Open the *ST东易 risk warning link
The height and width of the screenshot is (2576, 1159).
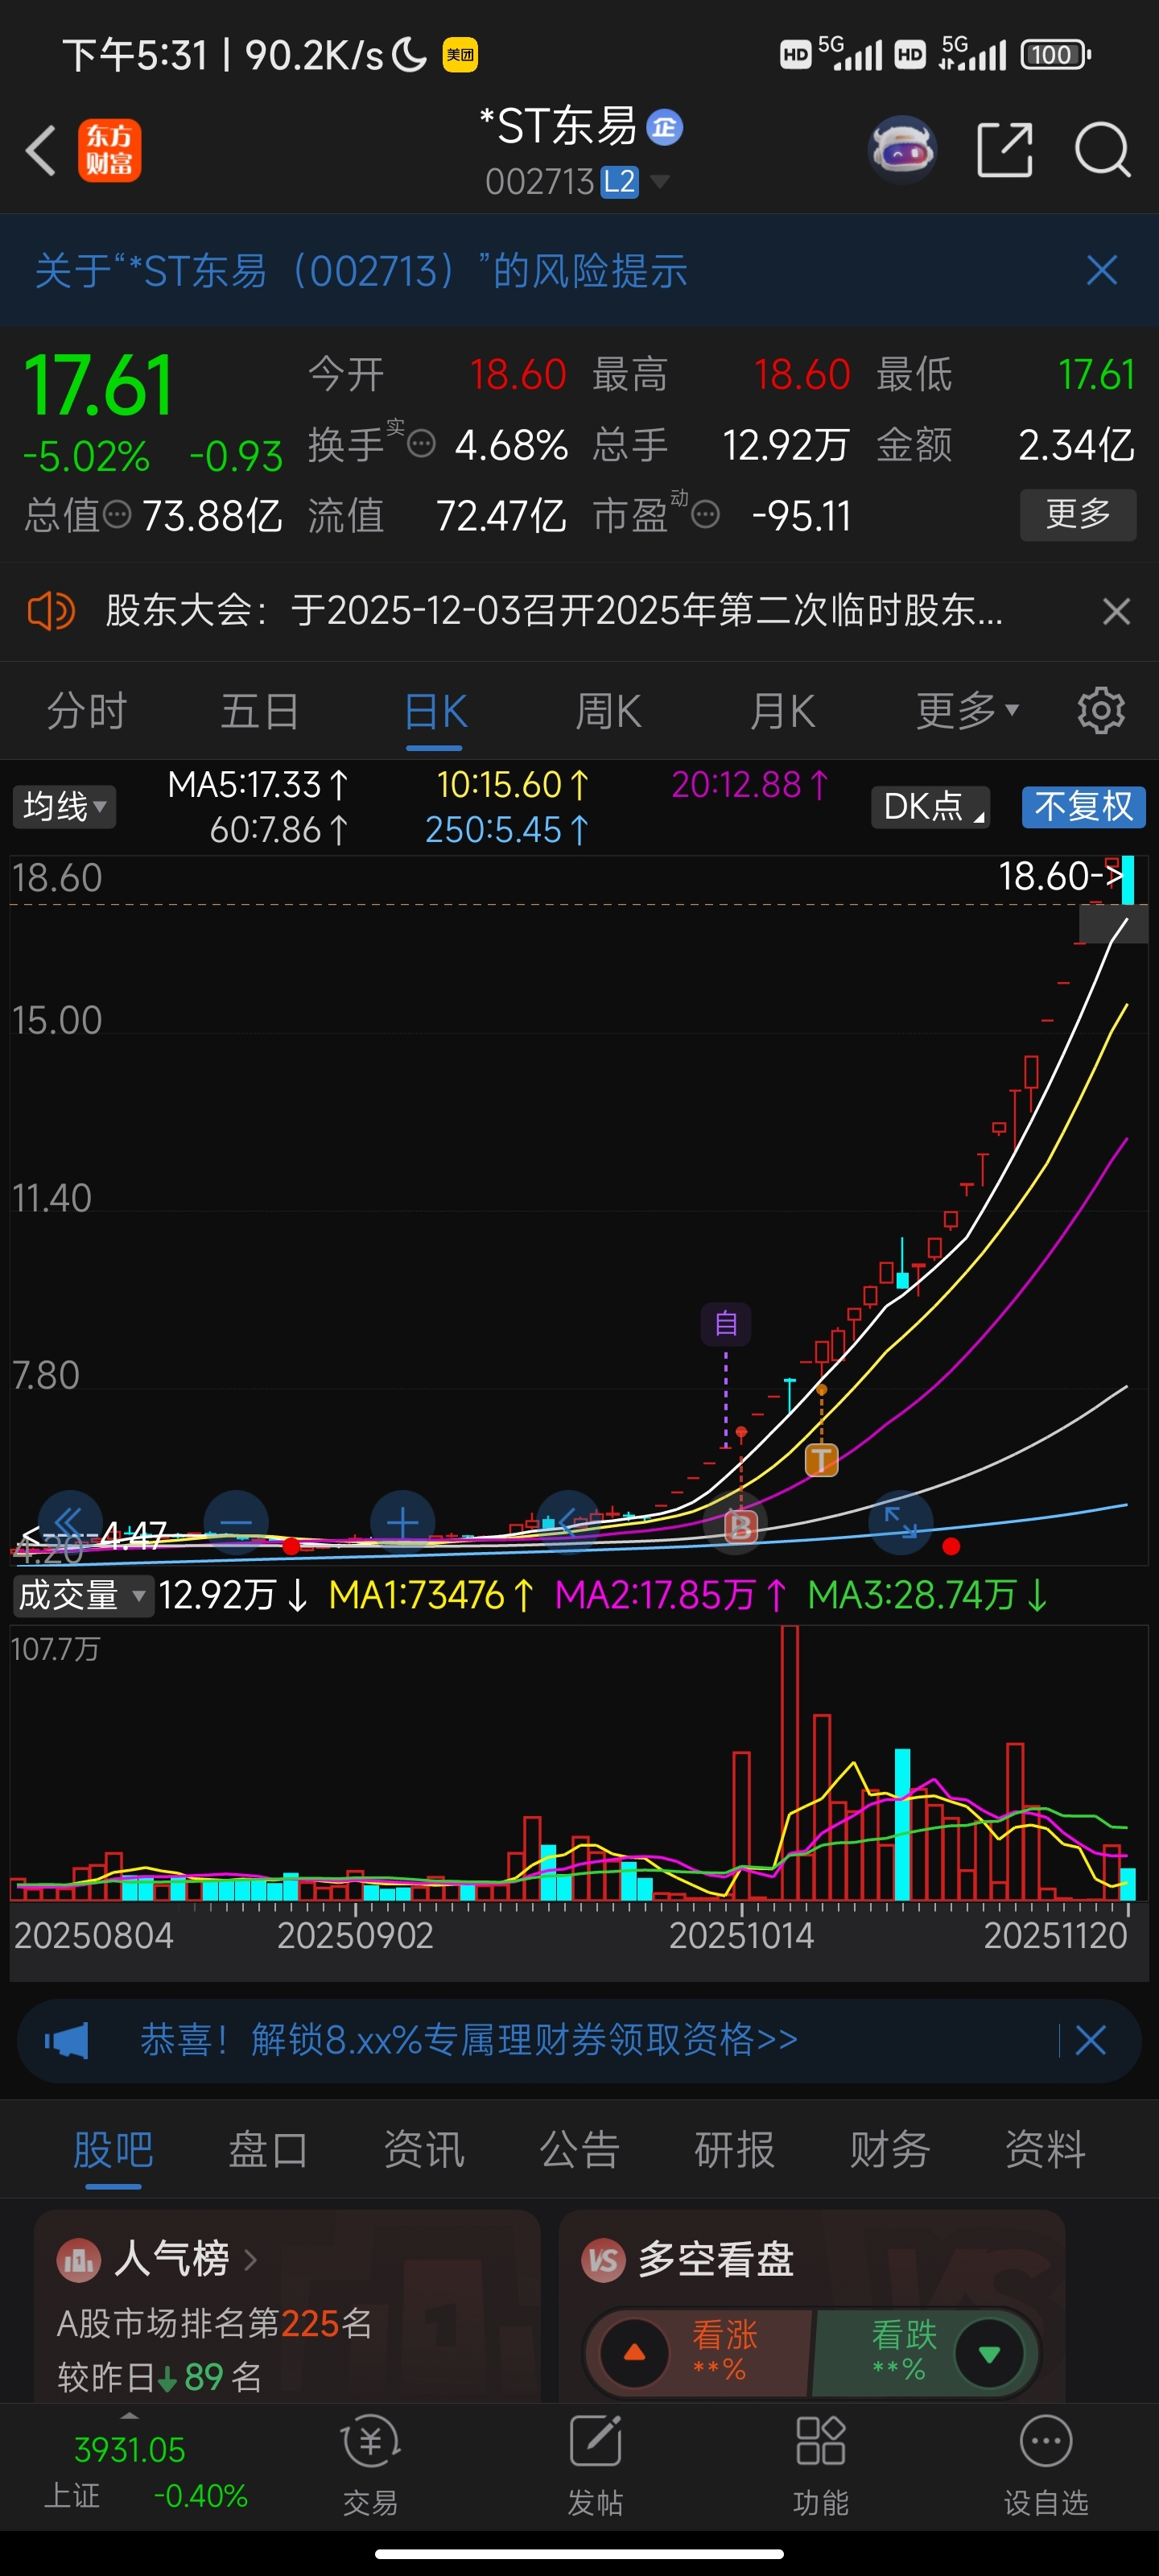pos(361,270)
